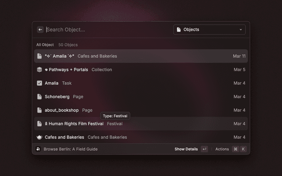Toggle the Amalia task checkbox
The image size is (282, 176).
pos(40,83)
